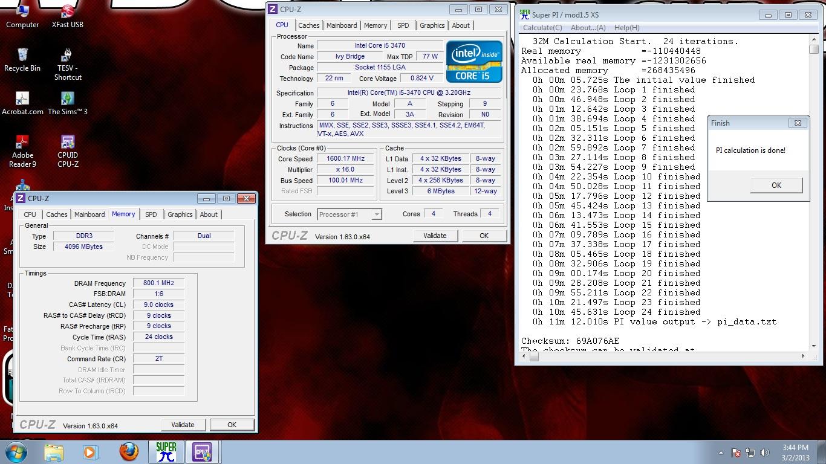Open Acrobat.com desktop icon
The image size is (826, 464).
22,103
